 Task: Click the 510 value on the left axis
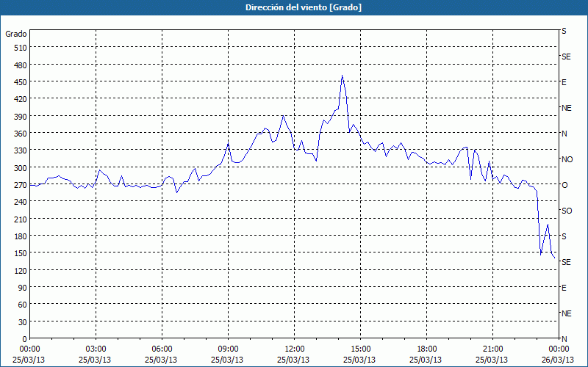21,48
